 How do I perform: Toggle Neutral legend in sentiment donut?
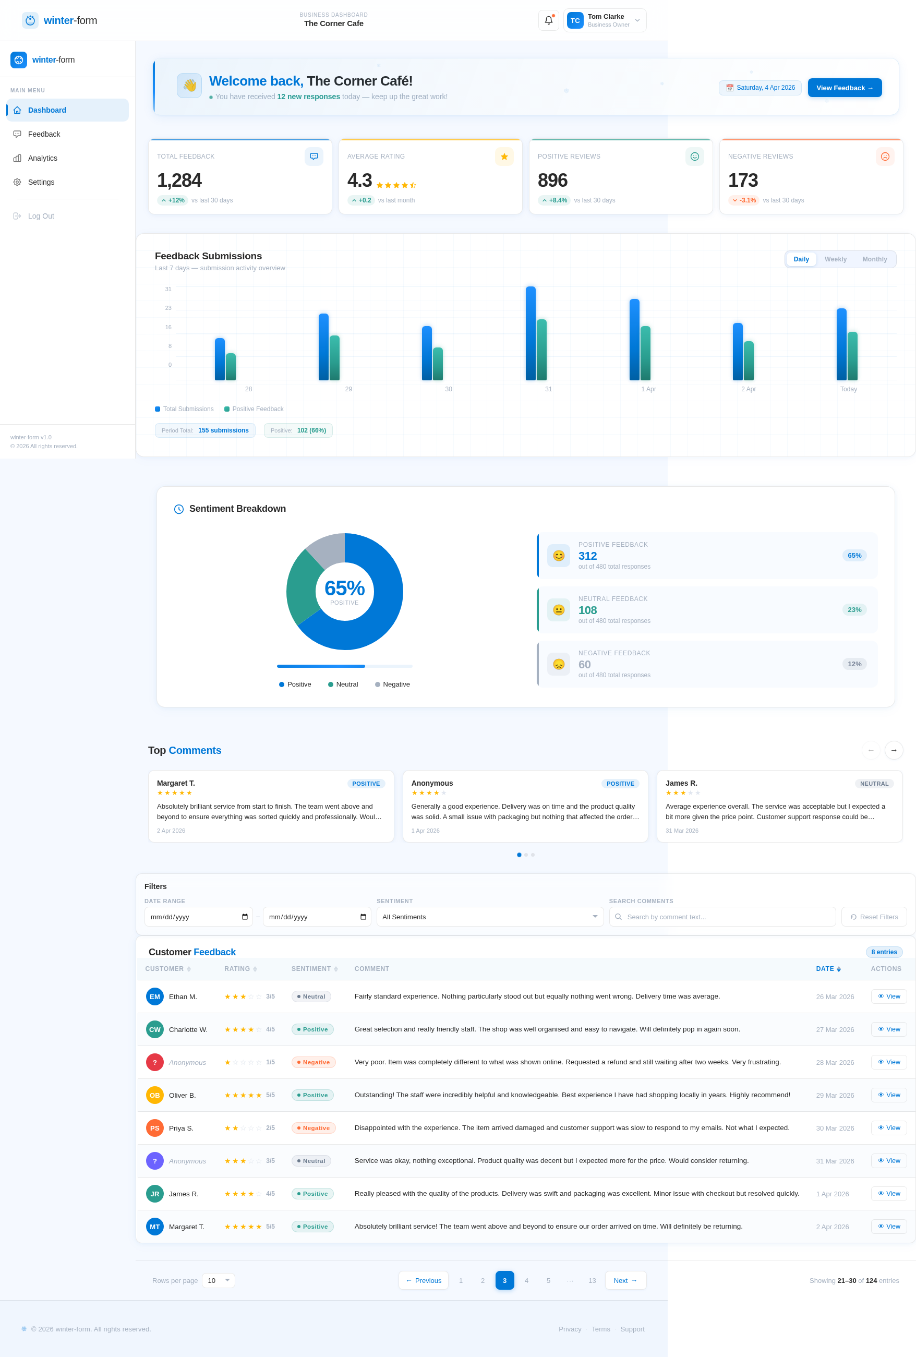pyautogui.click(x=343, y=684)
